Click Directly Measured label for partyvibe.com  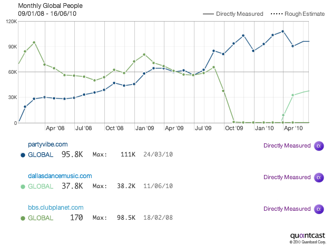pos(287,146)
